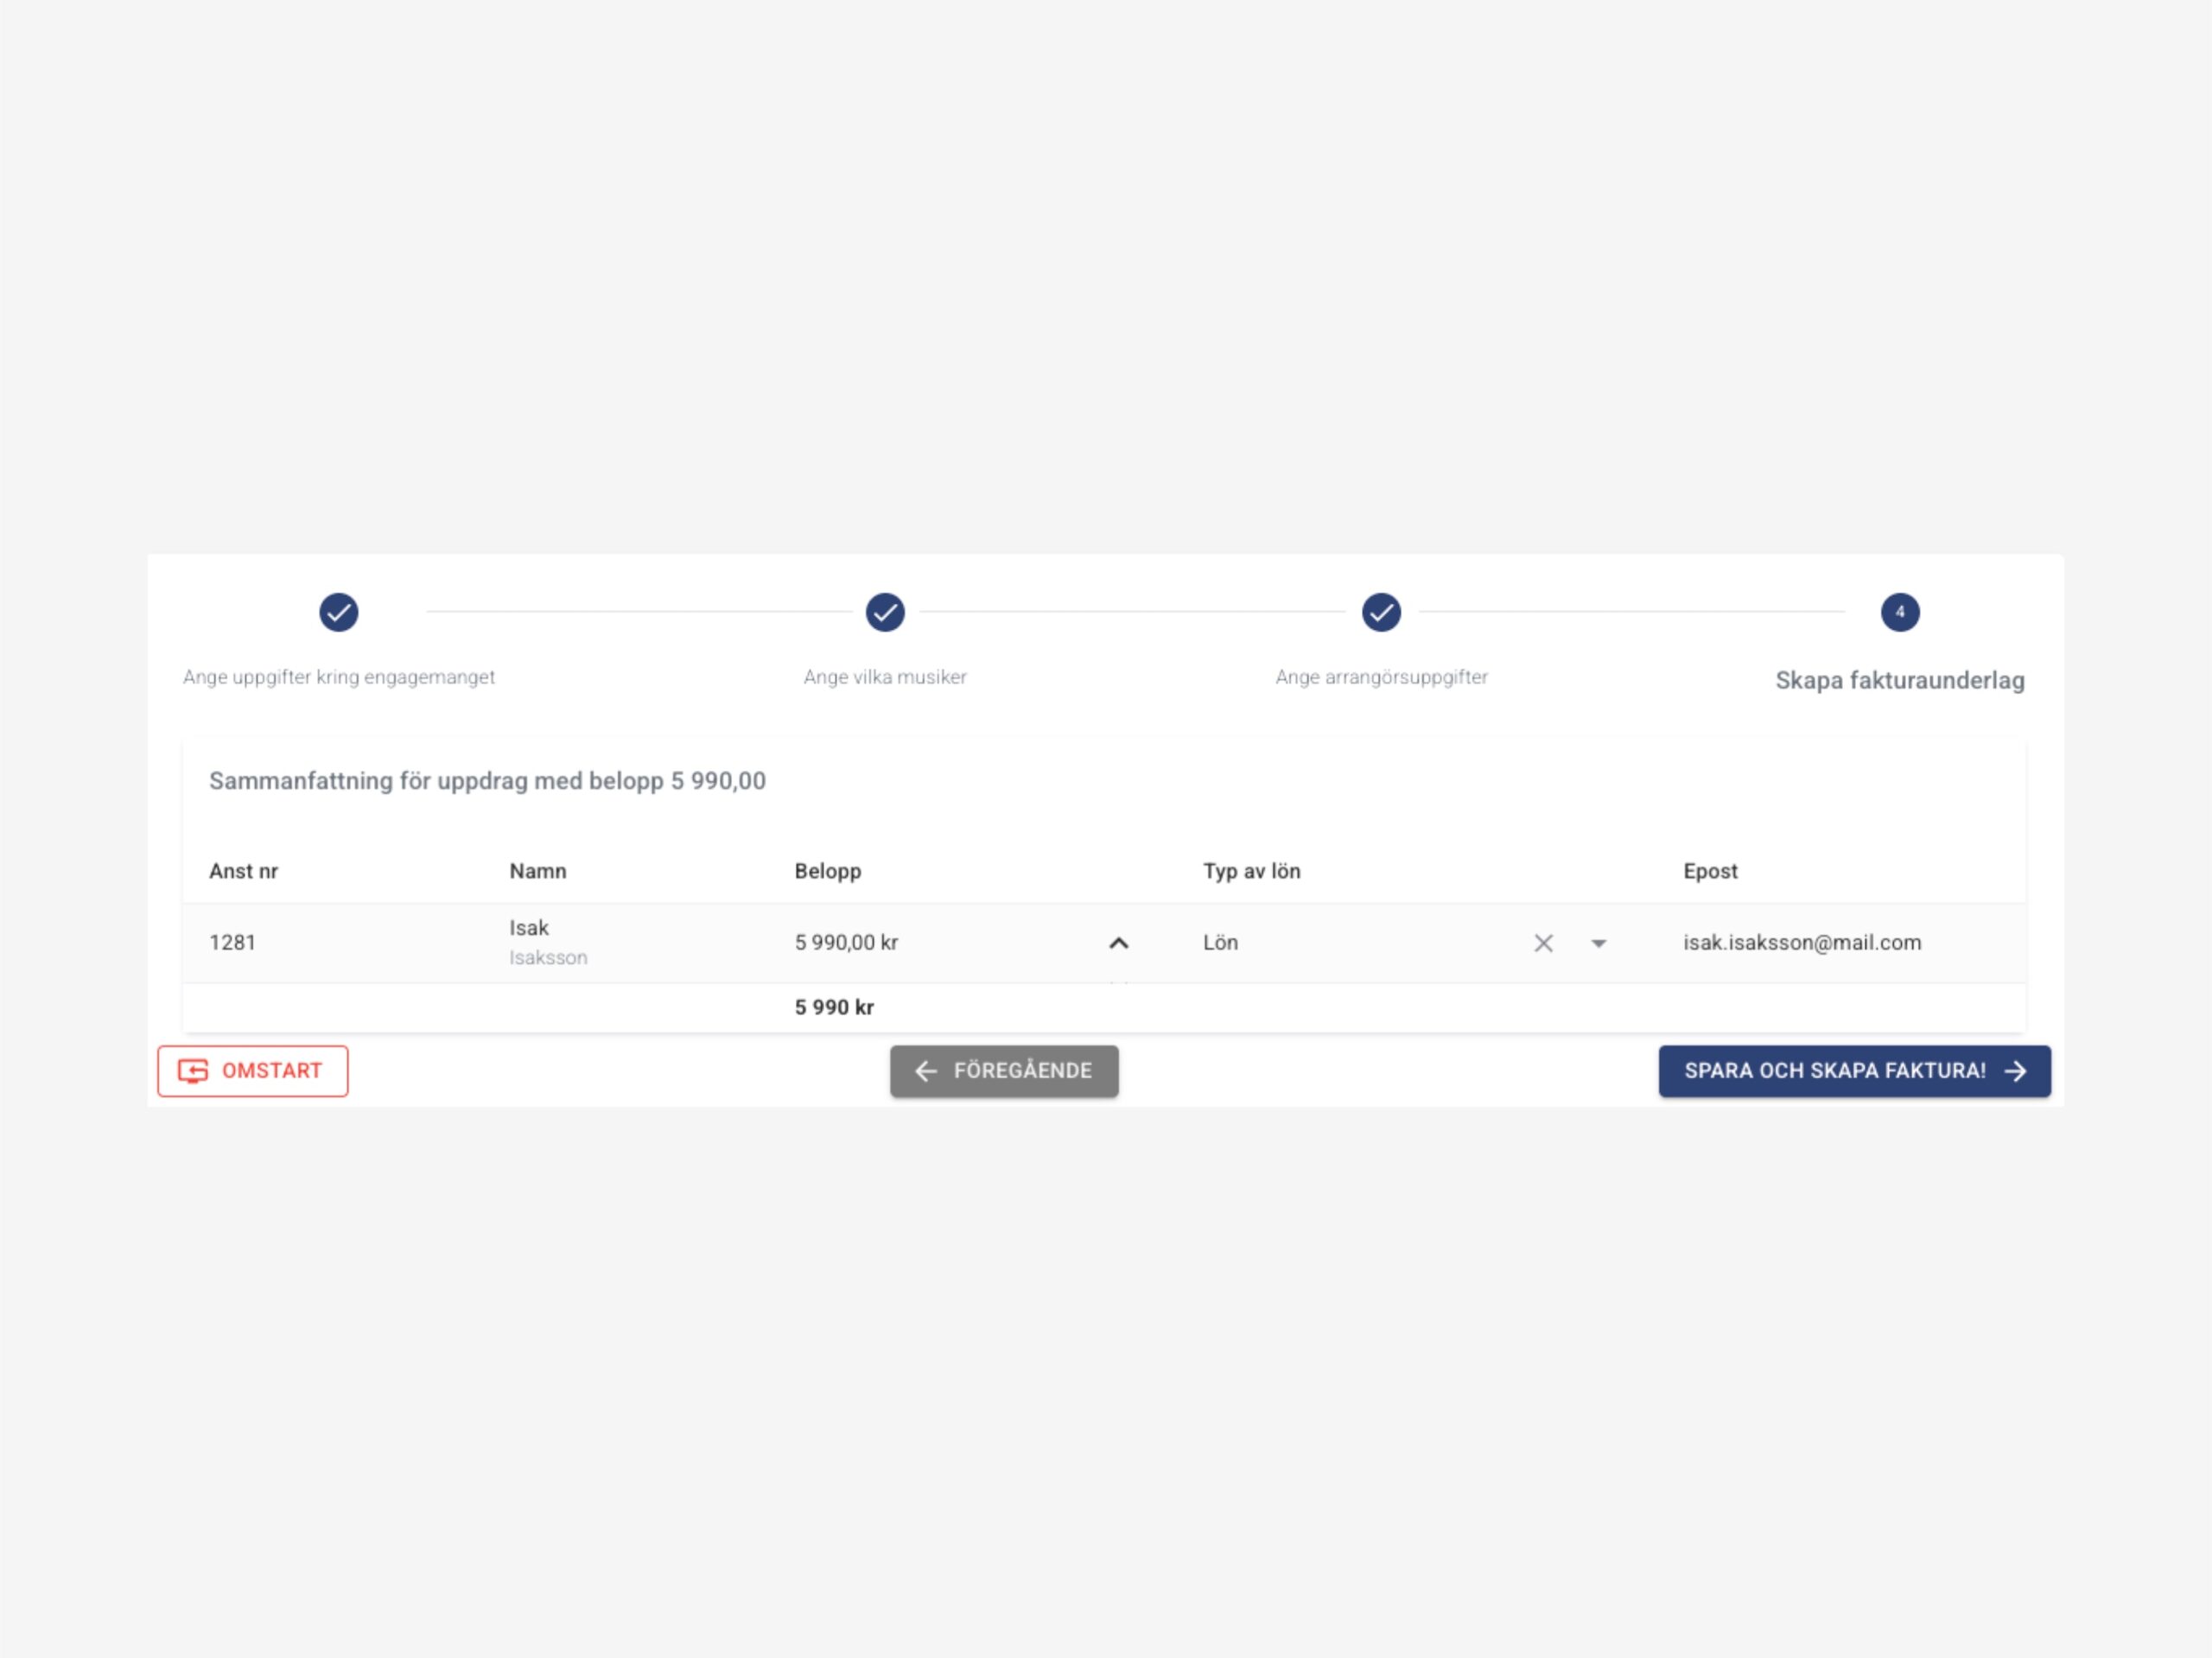Click the Epost column header
The width and height of the screenshot is (2212, 1658).
(x=1709, y=871)
